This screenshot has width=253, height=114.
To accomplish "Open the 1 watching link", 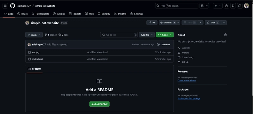I will 185,57.
